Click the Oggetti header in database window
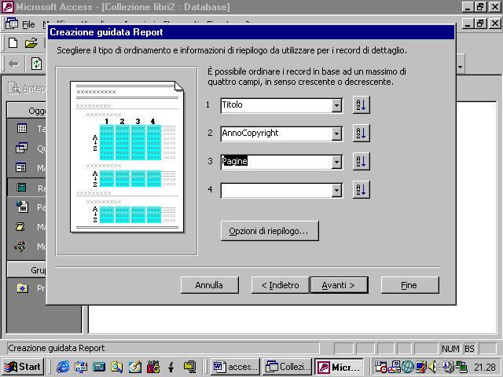 27,111
